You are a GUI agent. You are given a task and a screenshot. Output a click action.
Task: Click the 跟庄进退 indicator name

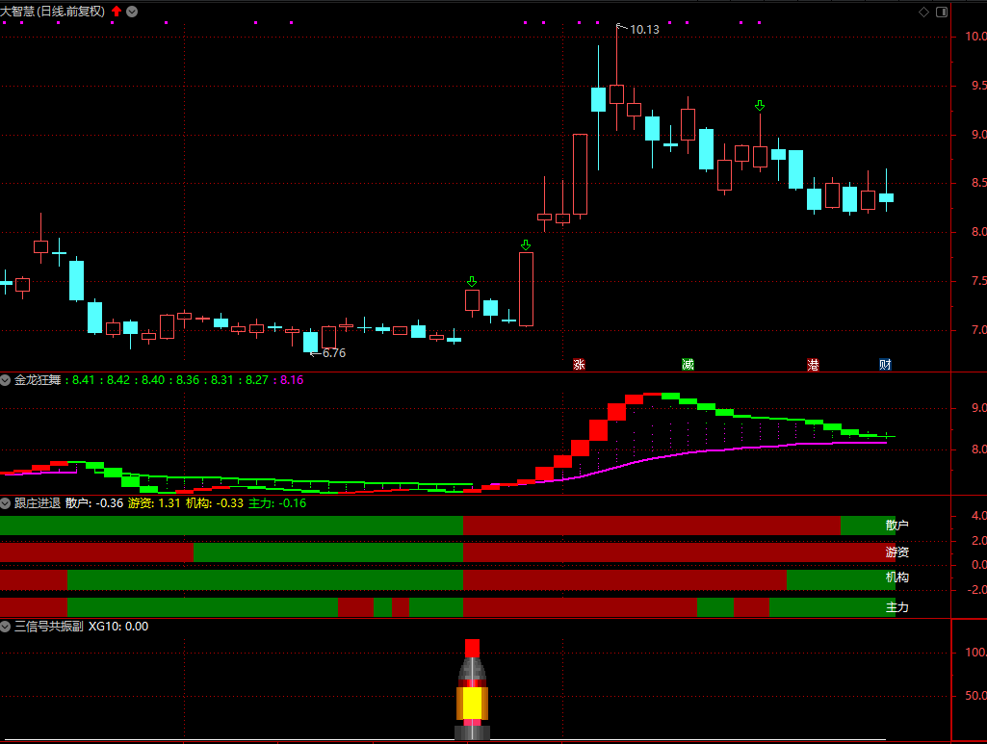38,503
